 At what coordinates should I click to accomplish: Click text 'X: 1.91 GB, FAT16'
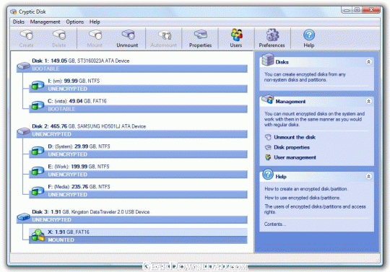click(x=69, y=232)
